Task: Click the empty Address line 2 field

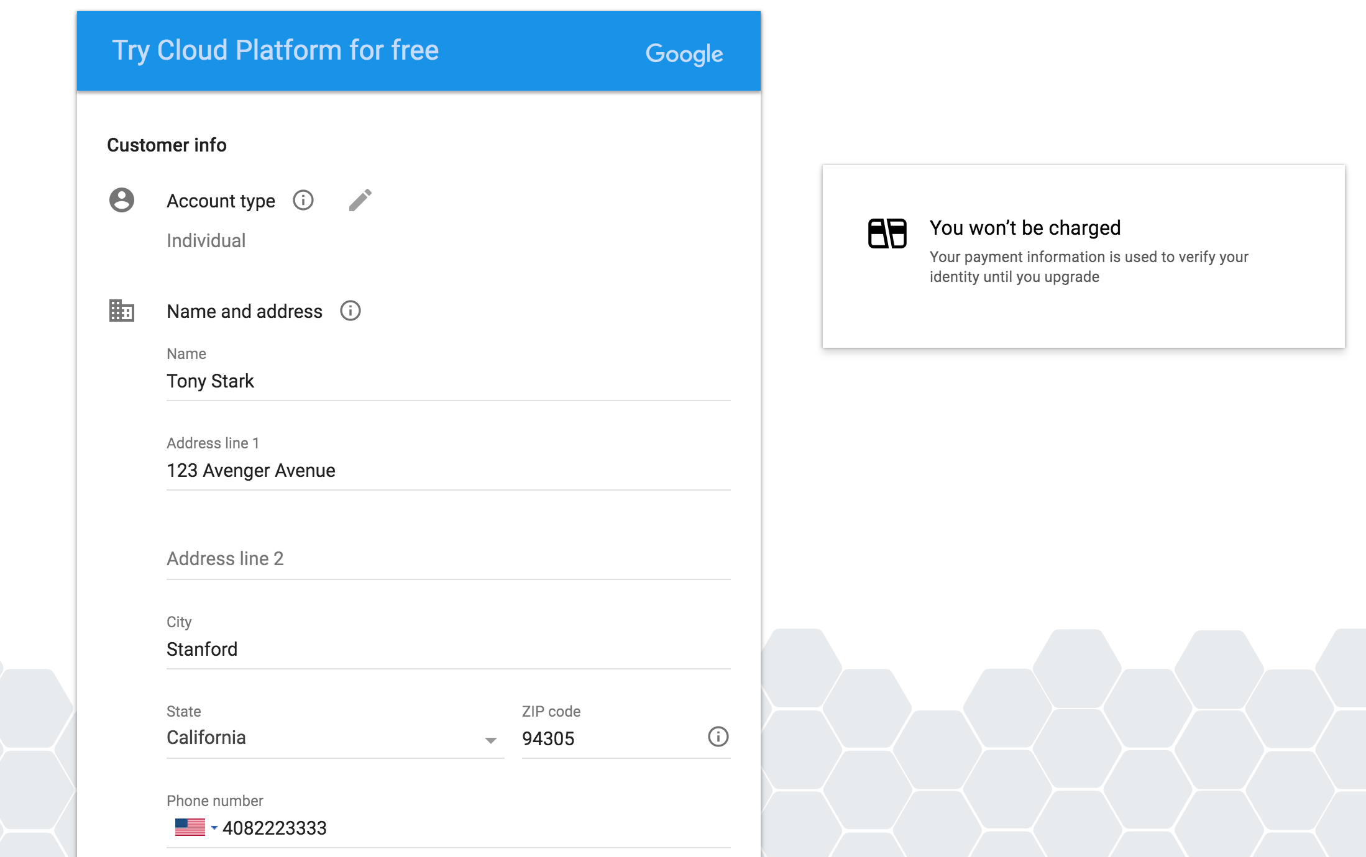Action: click(x=447, y=559)
